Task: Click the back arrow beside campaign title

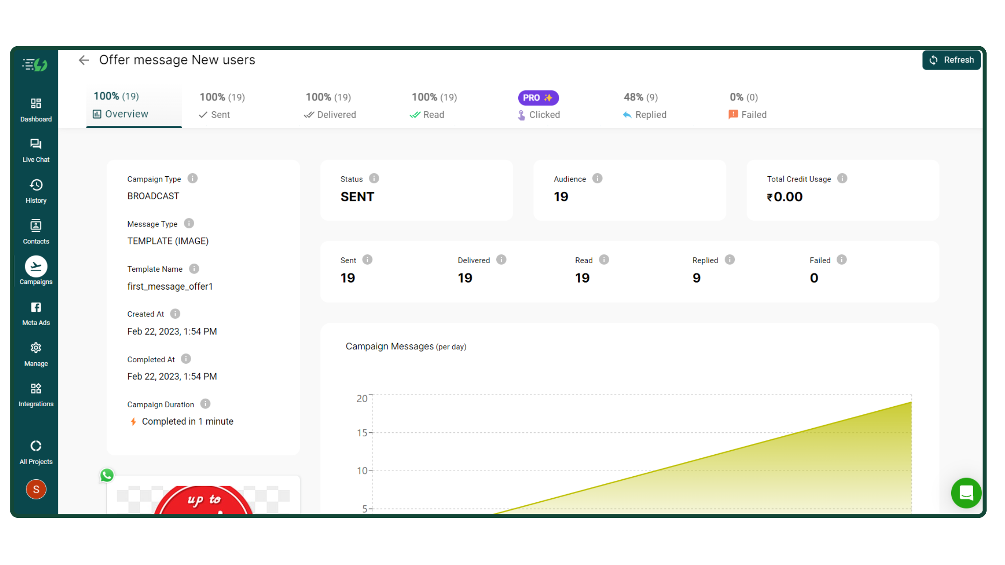Action: 83,60
